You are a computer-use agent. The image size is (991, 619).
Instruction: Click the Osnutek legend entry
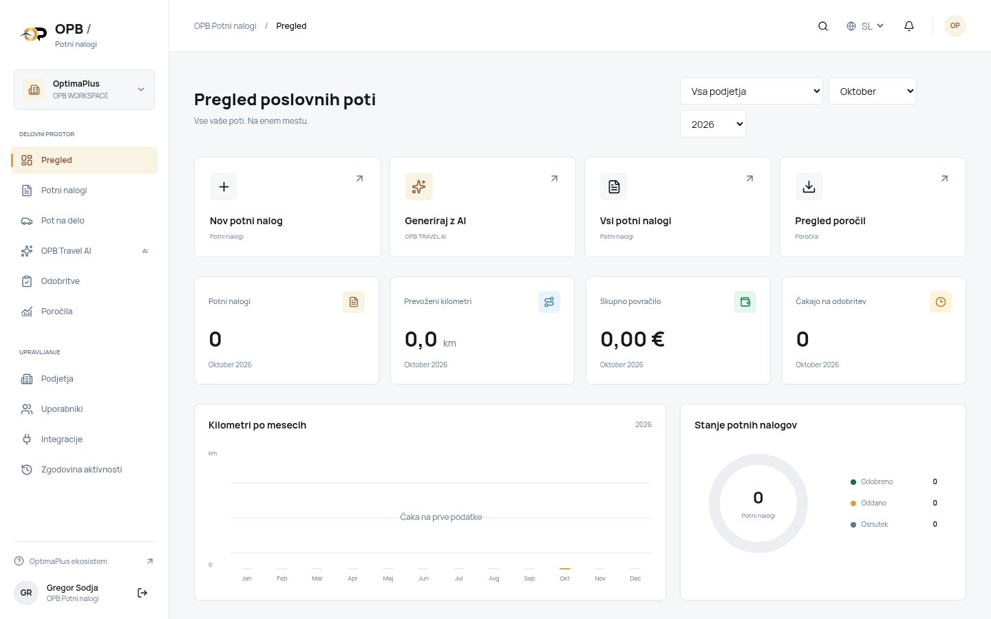tap(894, 524)
